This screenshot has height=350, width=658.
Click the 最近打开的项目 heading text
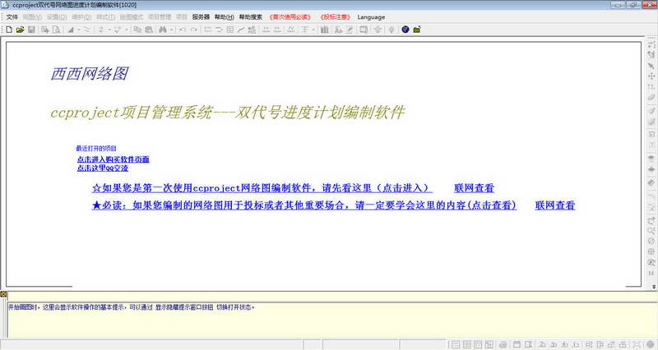pos(96,149)
